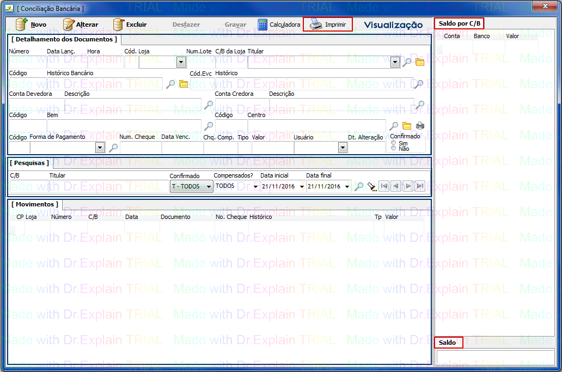Click magnifier search icon beside Titular dropdown

pos(407,62)
